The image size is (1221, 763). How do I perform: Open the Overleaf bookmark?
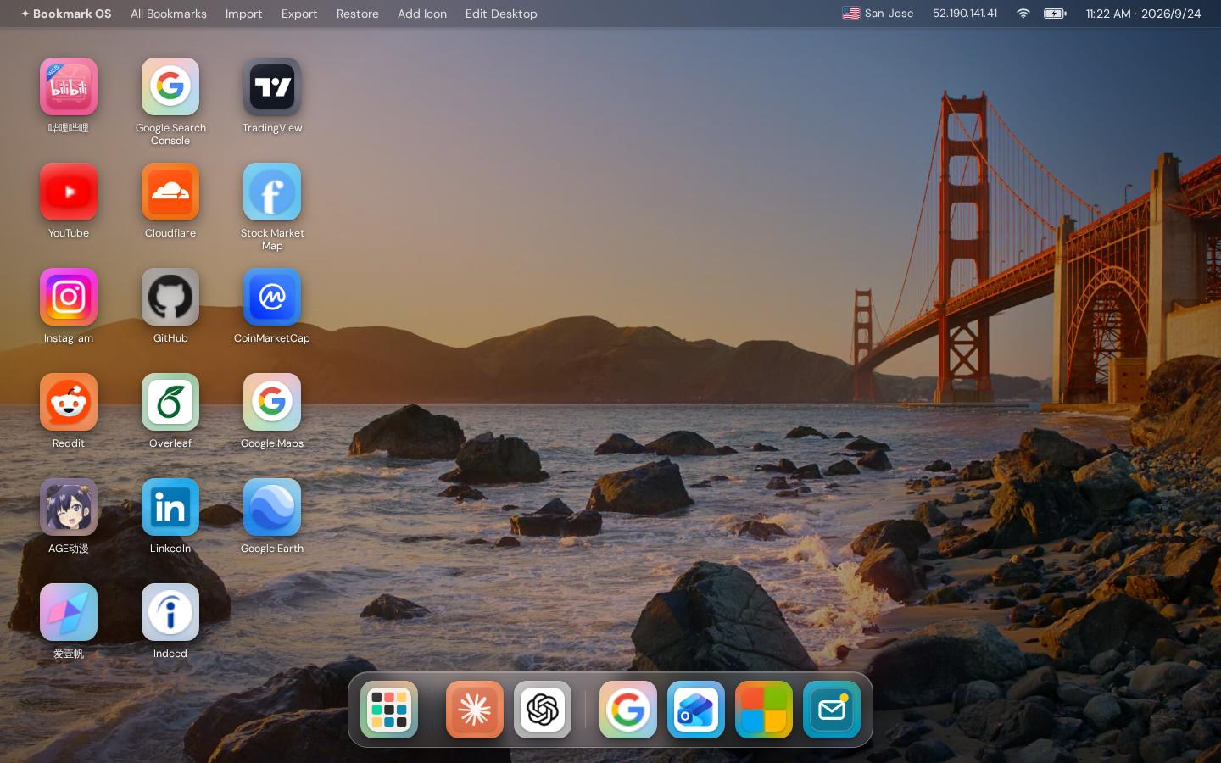pos(170,402)
